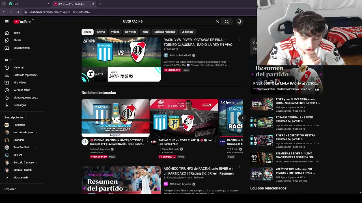Viewport: 362px width, 203px height.
Task: Reload the page in browser
Action: [x=18, y=12]
